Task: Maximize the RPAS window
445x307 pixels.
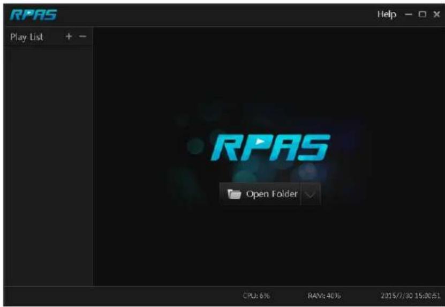Action: tap(423, 14)
